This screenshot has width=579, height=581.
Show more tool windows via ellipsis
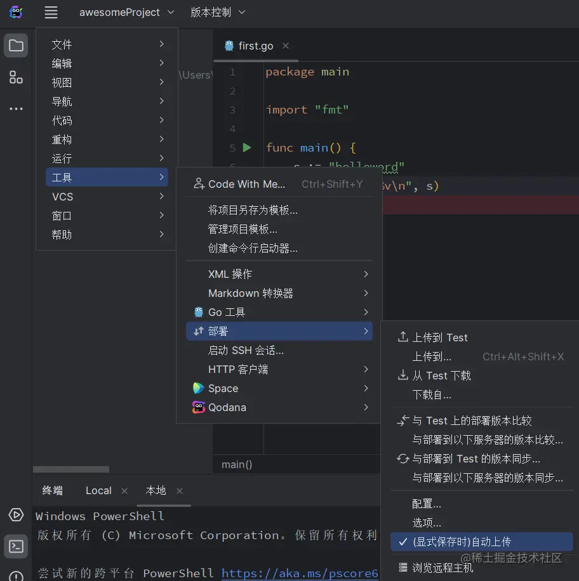[16, 108]
